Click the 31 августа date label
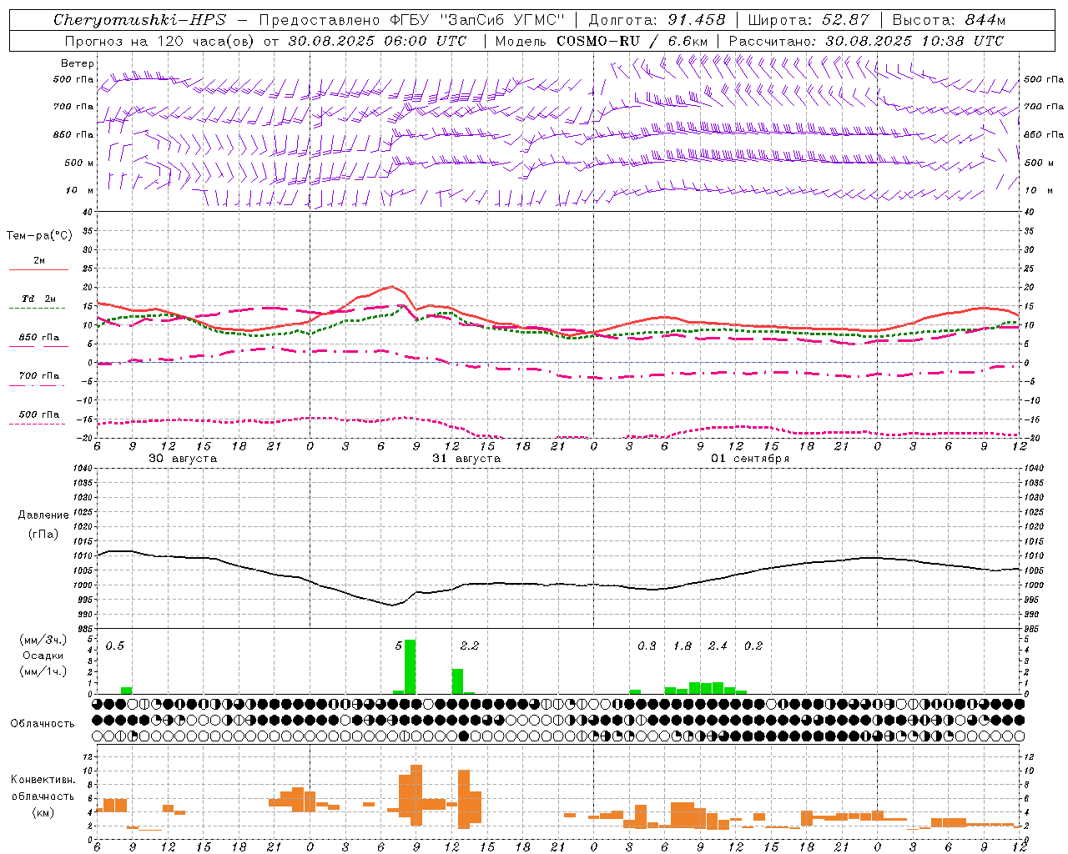The image size is (1068, 854). coord(466,459)
